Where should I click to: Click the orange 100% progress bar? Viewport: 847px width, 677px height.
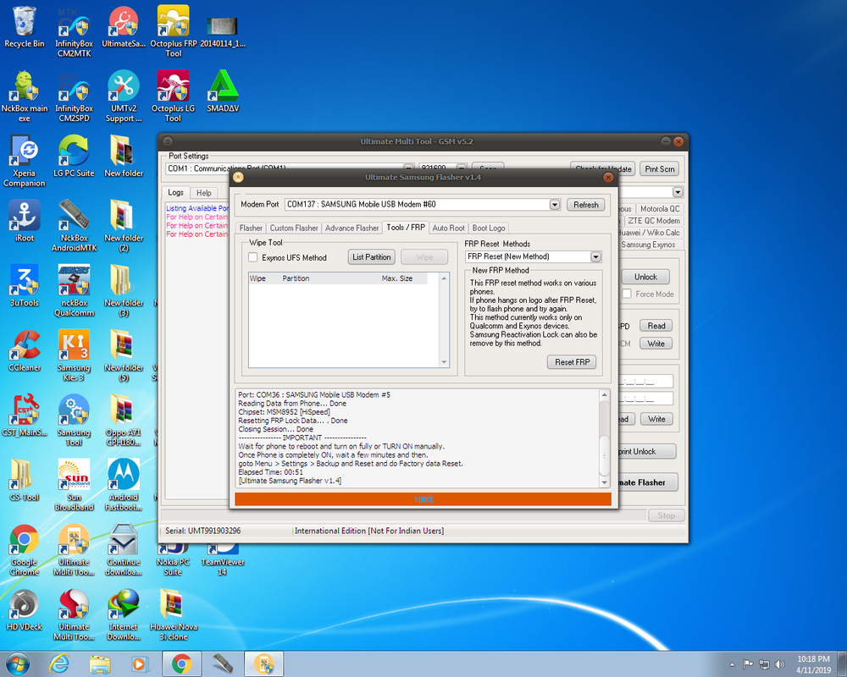click(423, 499)
